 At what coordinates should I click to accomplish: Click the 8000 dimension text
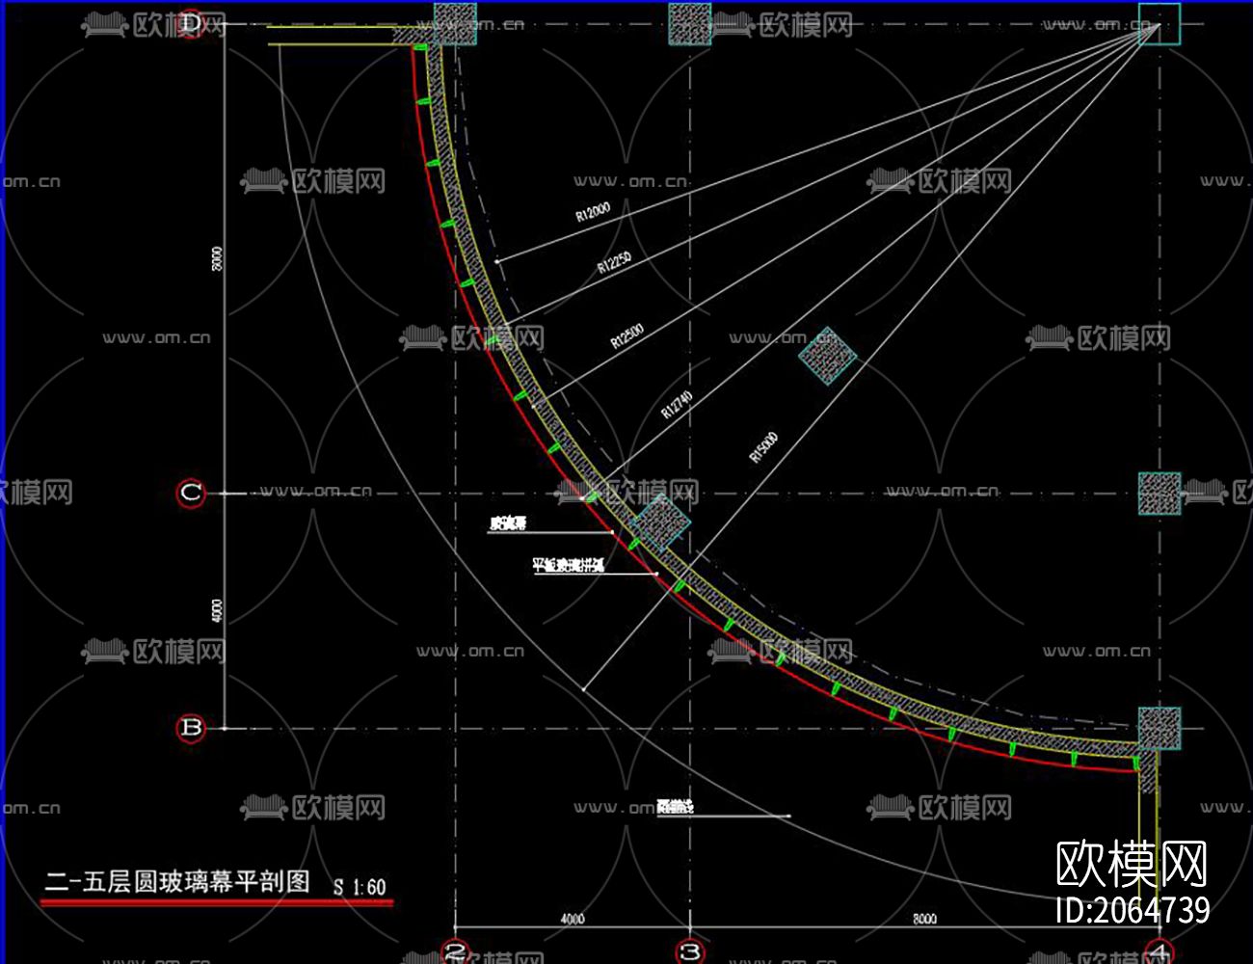(924, 919)
